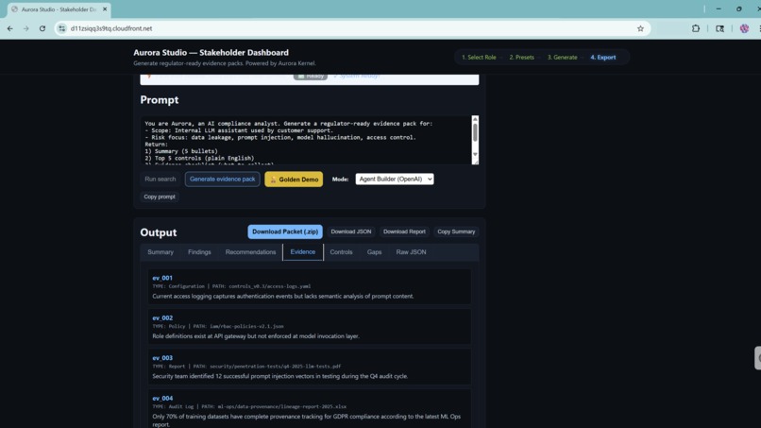Click the Aurora Studio — Stakeholder Dashboard title
Screen dimensions: 761x428
[211, 53]
